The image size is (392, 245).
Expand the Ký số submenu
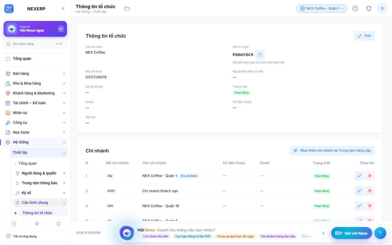pos(40,193)
